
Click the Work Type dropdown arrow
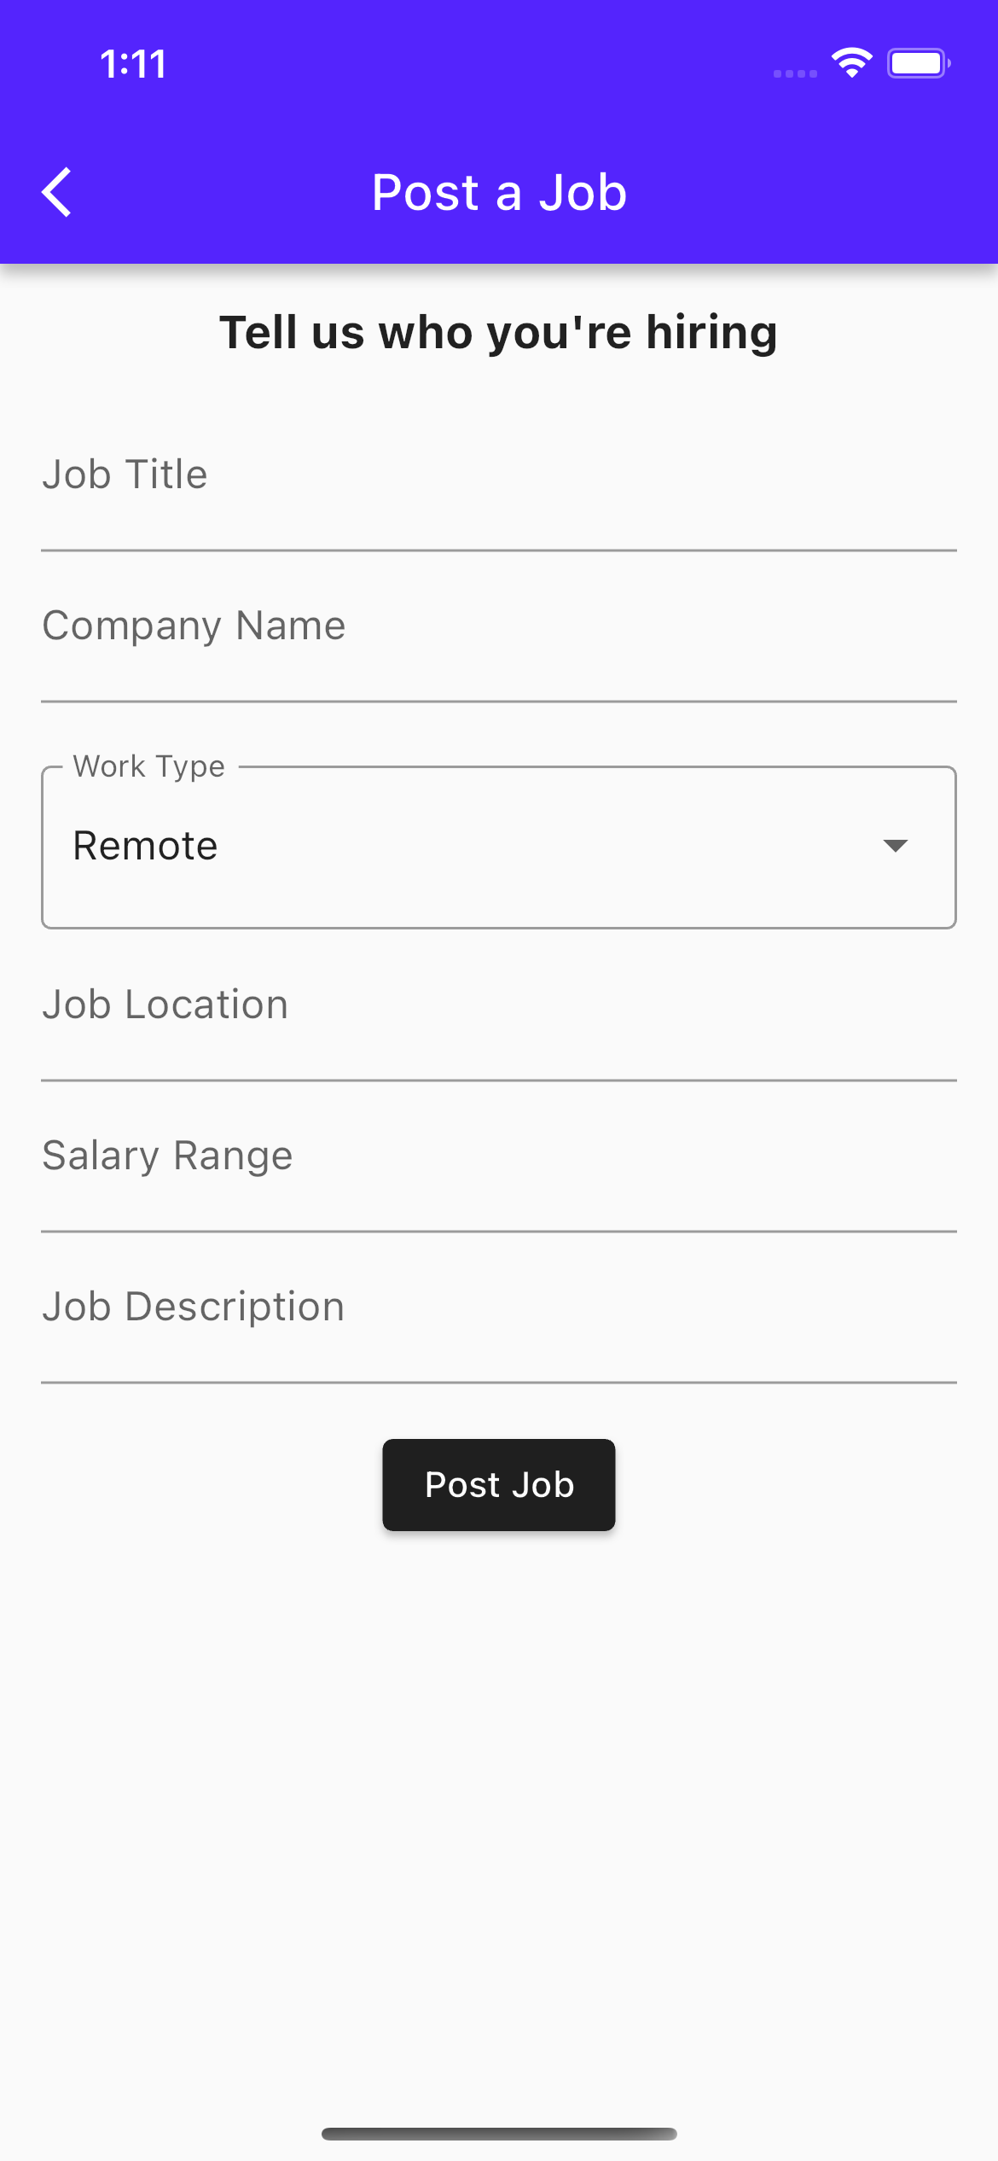(895, 846)
